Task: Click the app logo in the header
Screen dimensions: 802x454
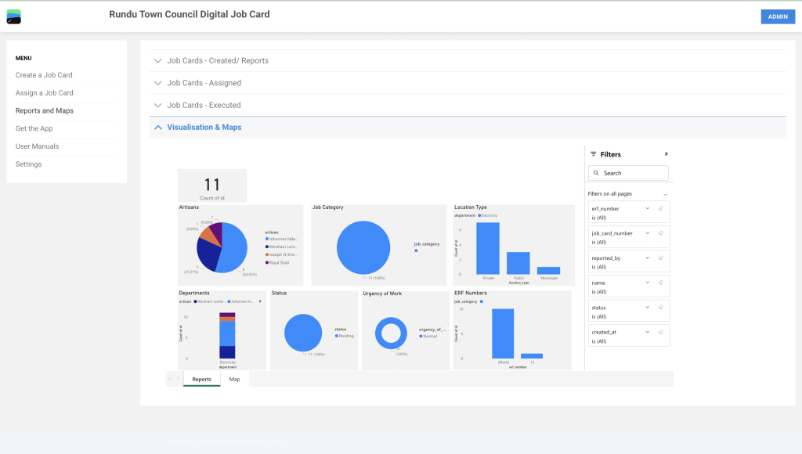Action: point(13,16)
